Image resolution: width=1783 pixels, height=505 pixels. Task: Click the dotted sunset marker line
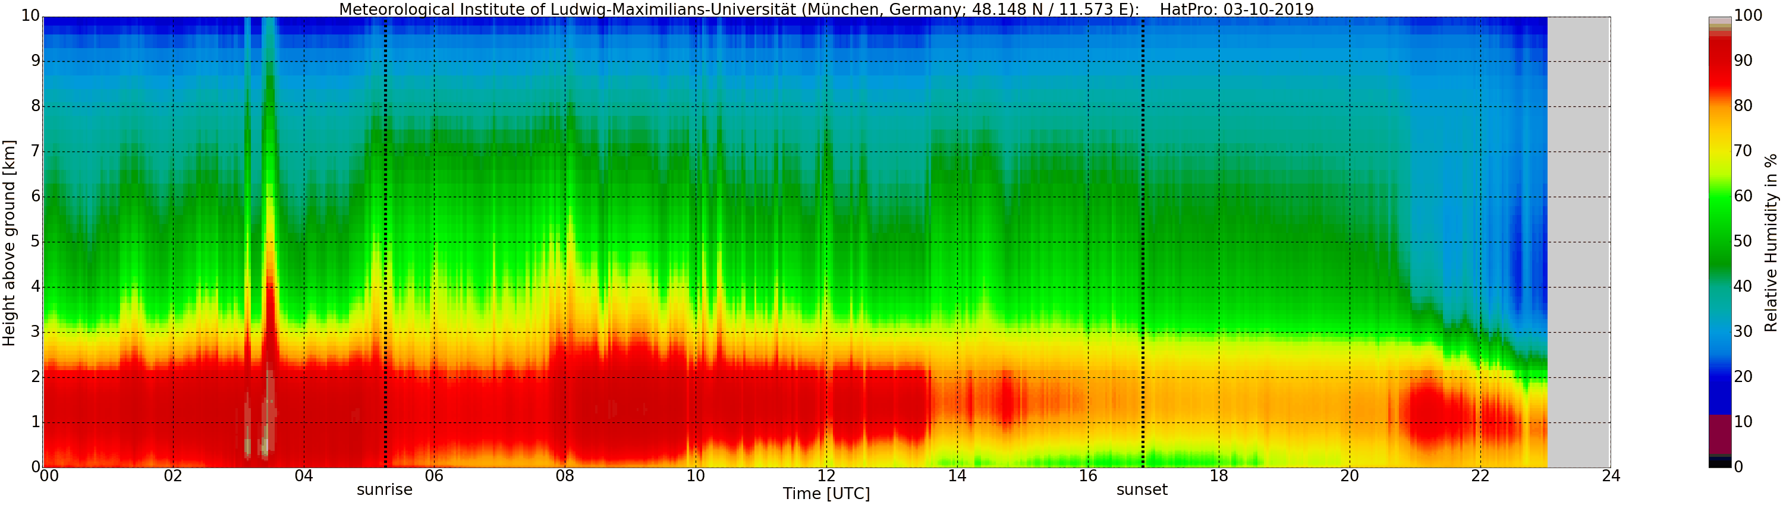(x=1143, y=242)
